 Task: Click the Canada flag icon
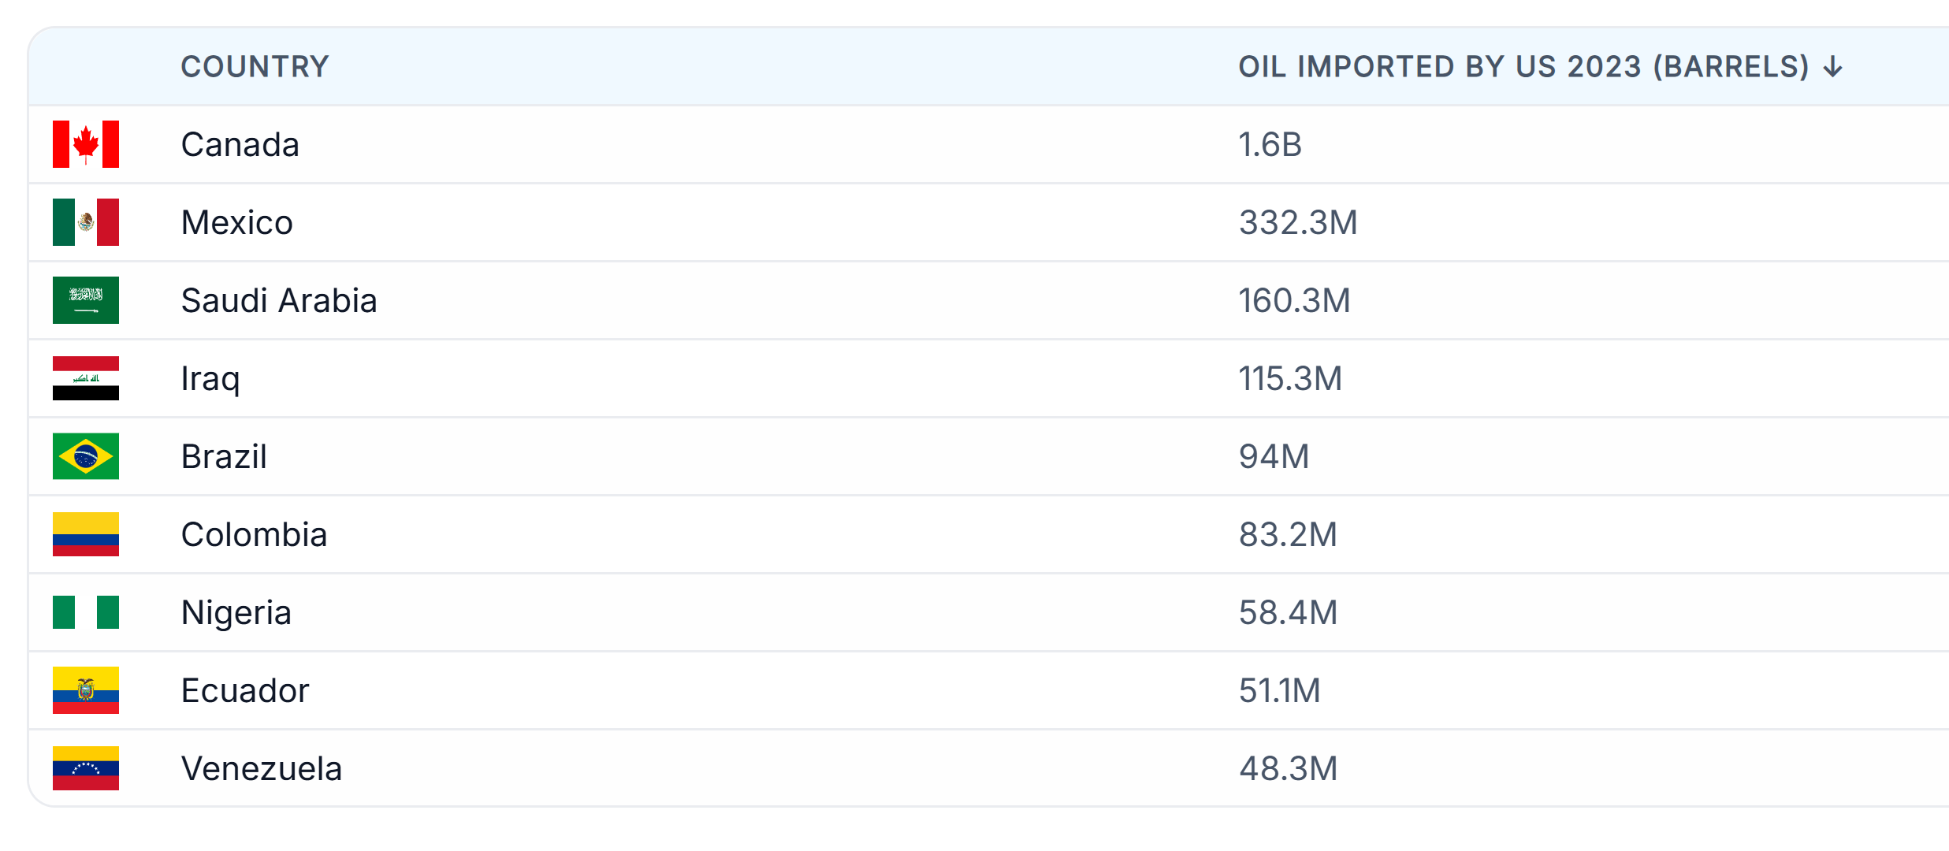coord(86,144)
